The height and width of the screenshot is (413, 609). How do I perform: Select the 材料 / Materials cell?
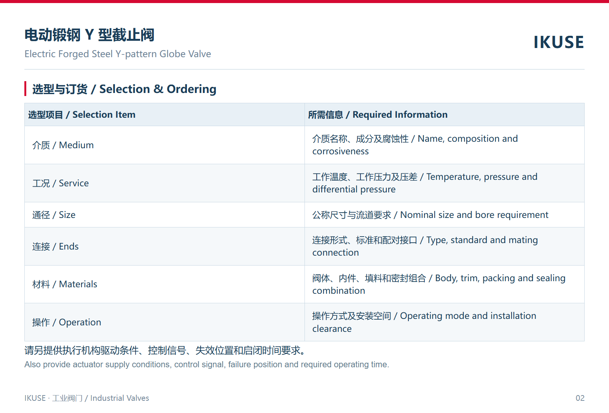point(164,284)
